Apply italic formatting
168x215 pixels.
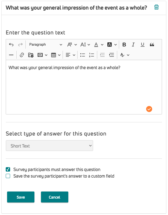coord(133,45)
